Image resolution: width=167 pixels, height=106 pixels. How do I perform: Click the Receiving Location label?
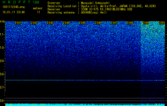(x=62, y=6)
